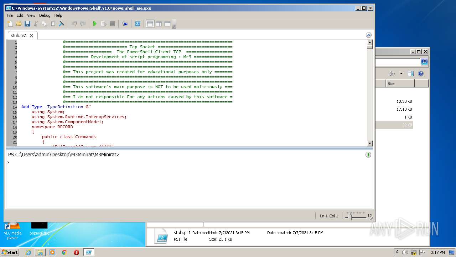456x257 pixels.
Task: Open Windows Explorer from the taskbar
Action: tap(40, 252)
